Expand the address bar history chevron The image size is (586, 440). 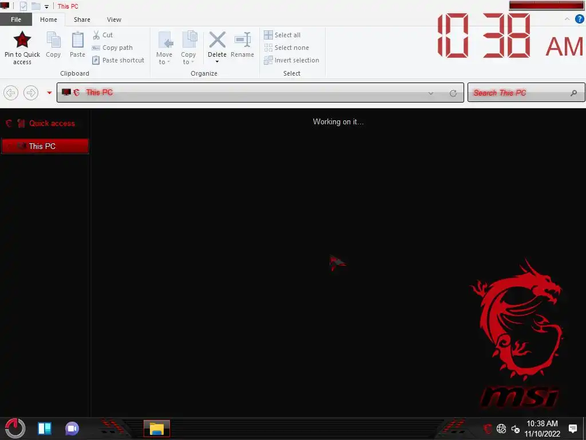click(430, 93)
